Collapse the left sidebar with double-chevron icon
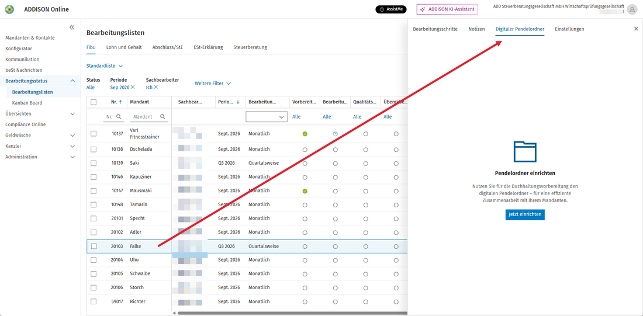643x316 pixels. [72, 27]
